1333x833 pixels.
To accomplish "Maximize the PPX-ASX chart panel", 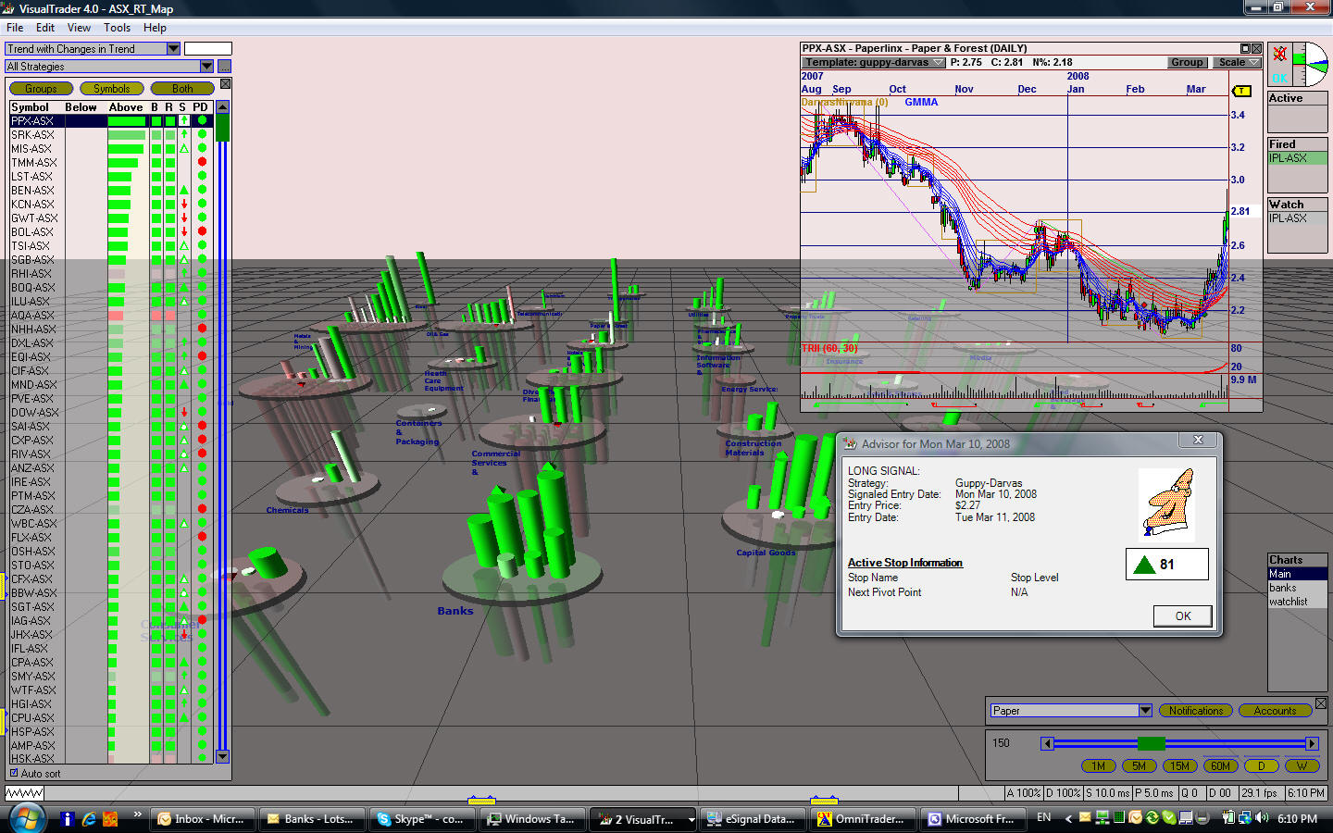I will click(1245, 49).
